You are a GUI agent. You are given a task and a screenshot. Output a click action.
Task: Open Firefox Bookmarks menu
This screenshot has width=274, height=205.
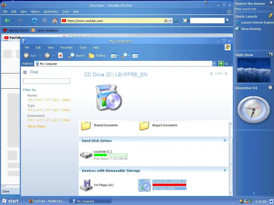click(51, 11)
